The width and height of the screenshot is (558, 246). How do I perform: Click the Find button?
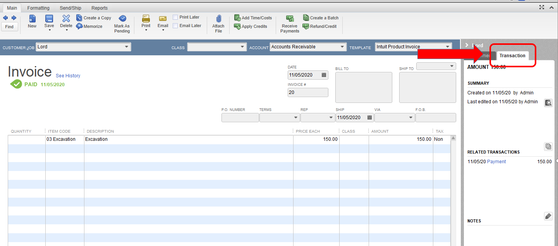[x=9, y=27]
